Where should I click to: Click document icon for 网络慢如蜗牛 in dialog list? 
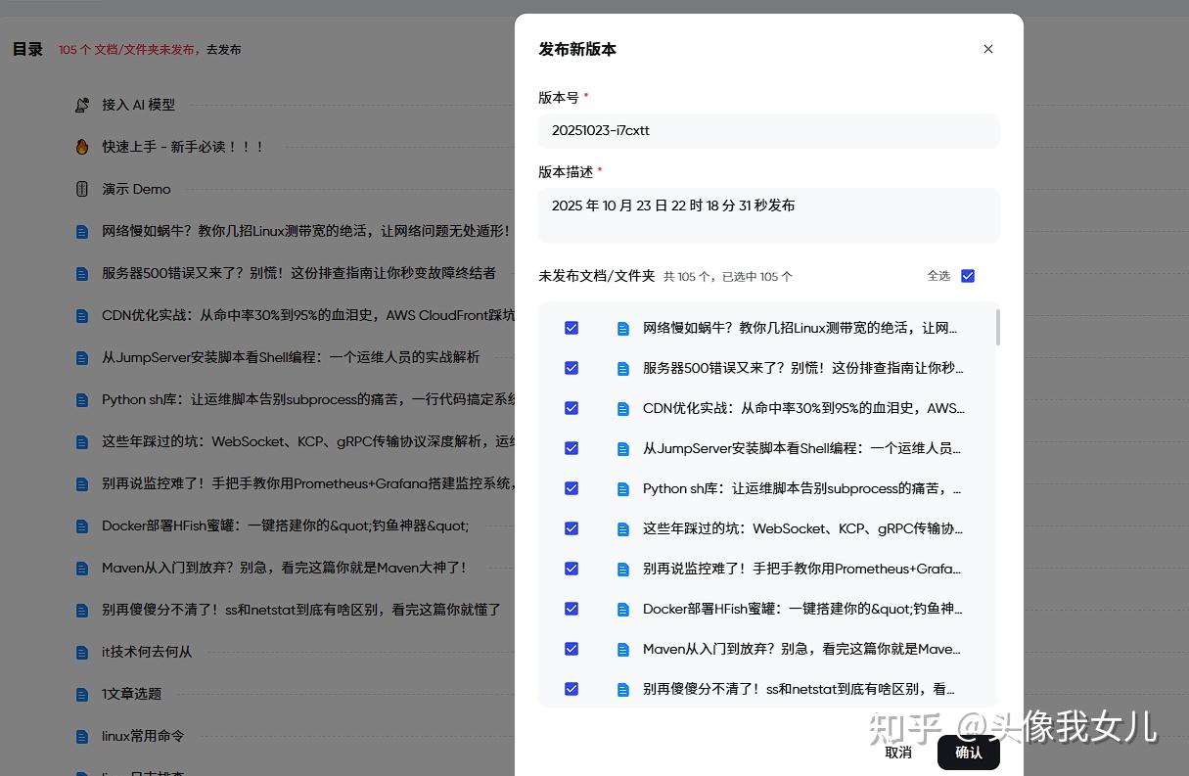[622, 329]
